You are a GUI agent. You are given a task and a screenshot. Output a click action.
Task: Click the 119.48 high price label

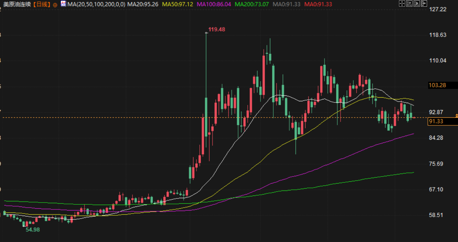(x=217, y=29)
